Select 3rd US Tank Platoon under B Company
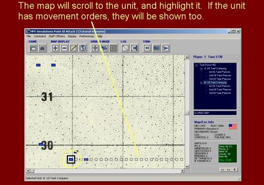This screenshot has width=264, height=185. point(220,93)
